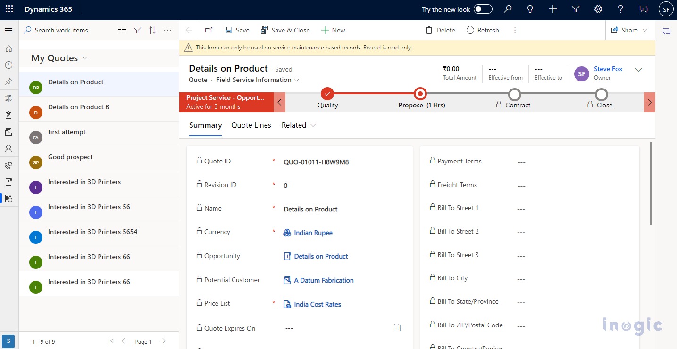
Task: Open the S area switcher at bottom left
Action: click(x=8, y=341)
